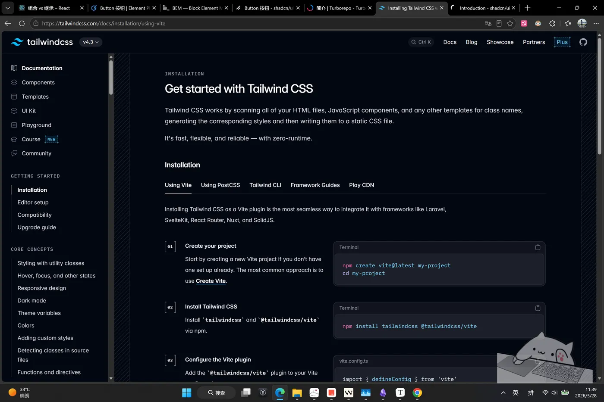Open the Plus link in the header
Image resolution: width=604 pixels, height=402 pixels.
pyautogui.click(x=562, y=42)
